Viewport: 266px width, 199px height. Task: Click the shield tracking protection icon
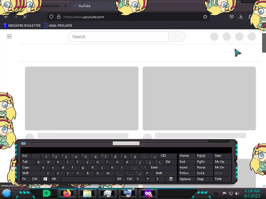(51, 17)
